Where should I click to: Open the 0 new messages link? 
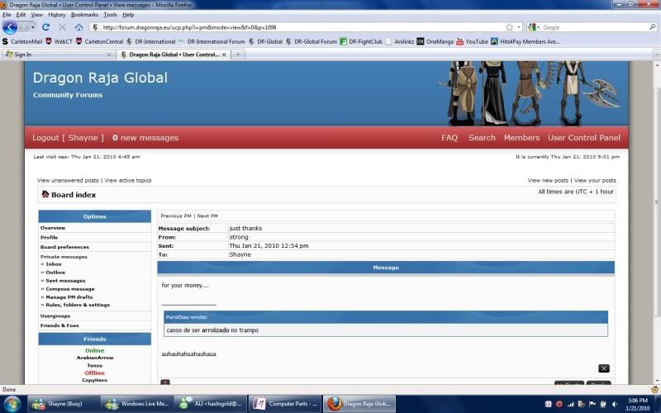pyautogui.click(x=145, y=138)
